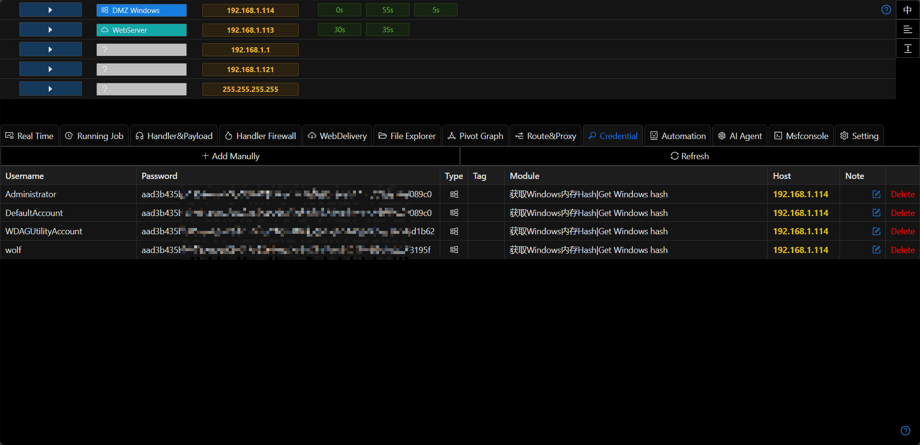920x445 pixels.
Task: Expand the 255.255.255.255 host row arrow
Action: [x=51, y=89]
